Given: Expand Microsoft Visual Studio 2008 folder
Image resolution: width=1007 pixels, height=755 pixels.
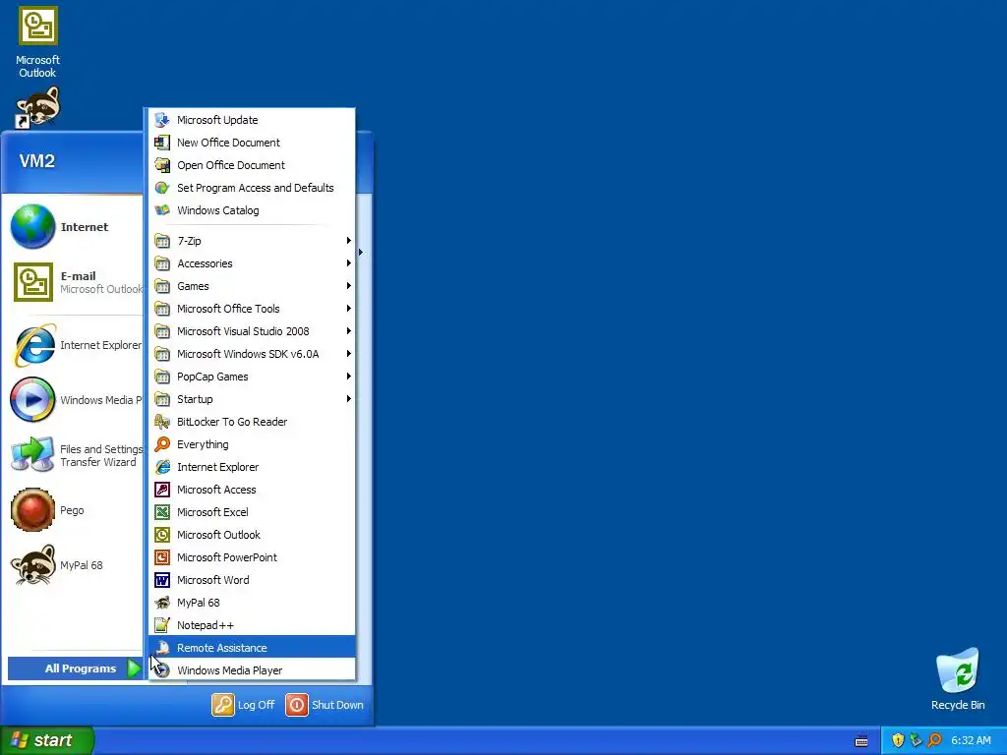Looking at the screenshot, I should (251, 331).
